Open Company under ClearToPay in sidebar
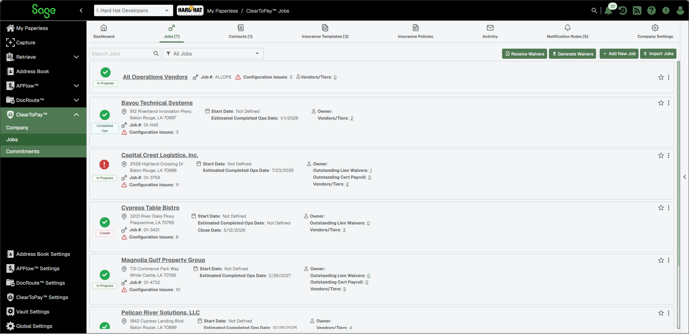The height and width of the screenshot is (334, 689). point(43,128)
